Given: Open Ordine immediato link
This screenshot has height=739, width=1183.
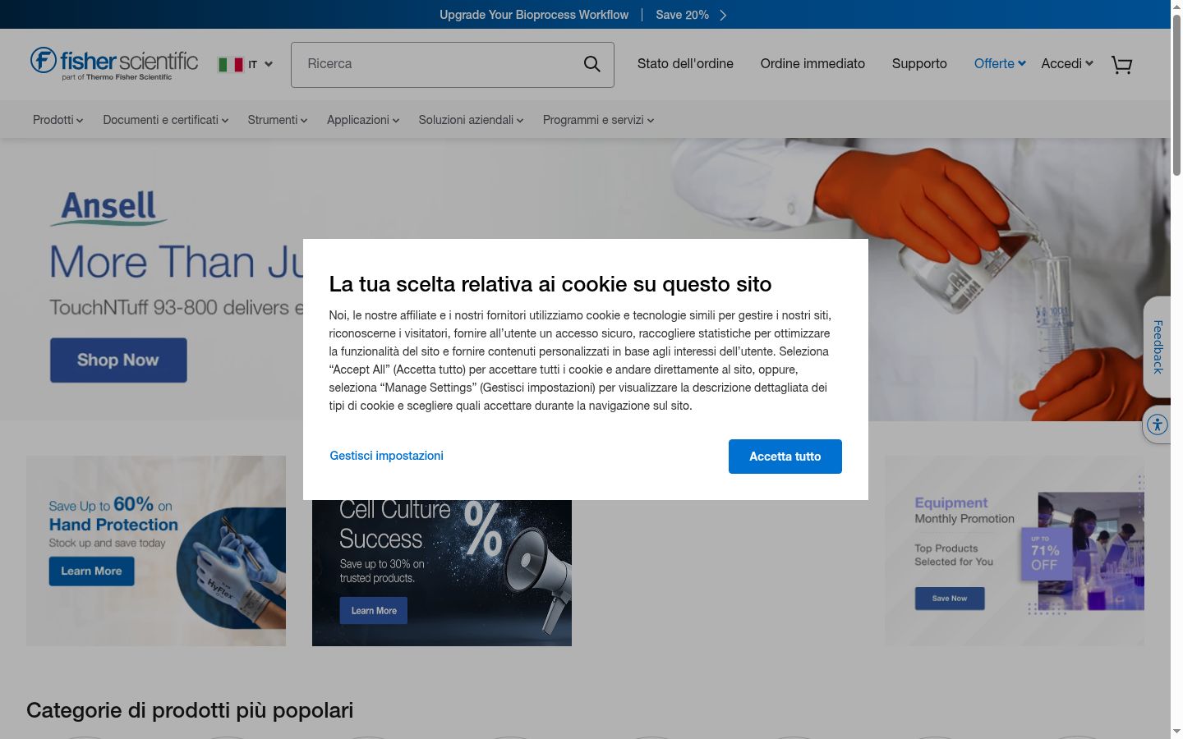Looking at the screenshot, I should tap(812, 63).
